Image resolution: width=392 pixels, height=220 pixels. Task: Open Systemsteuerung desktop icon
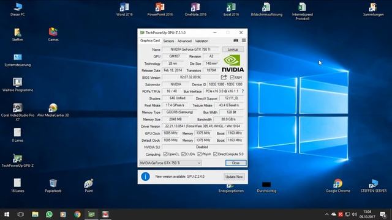coord(18,60)
